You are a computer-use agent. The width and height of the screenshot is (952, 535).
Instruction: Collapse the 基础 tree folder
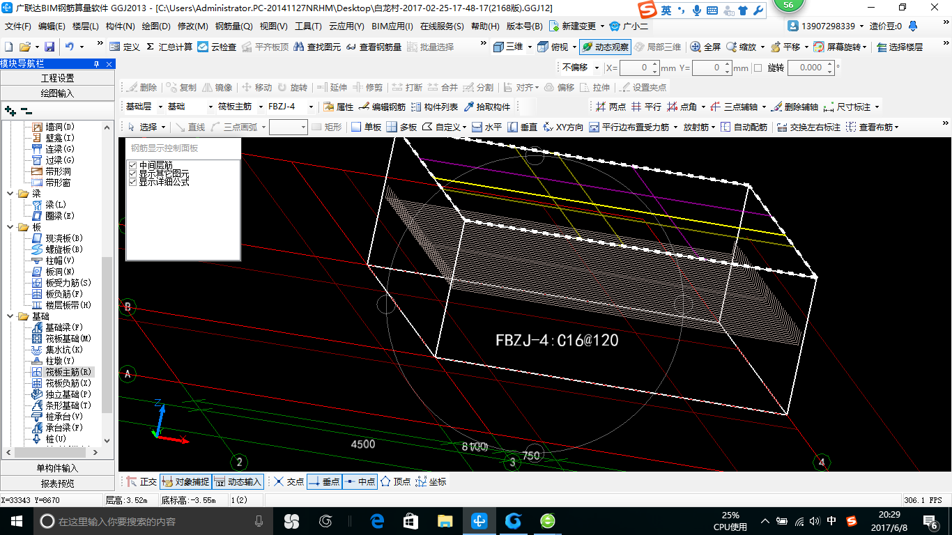point(10,316)
